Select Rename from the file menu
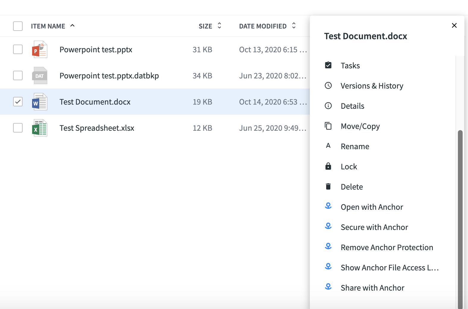Viewport: 468px width, 309px height. (x=355, y=146)
